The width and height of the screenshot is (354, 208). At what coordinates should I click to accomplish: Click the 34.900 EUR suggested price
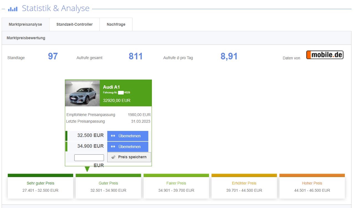coord(90,146)
